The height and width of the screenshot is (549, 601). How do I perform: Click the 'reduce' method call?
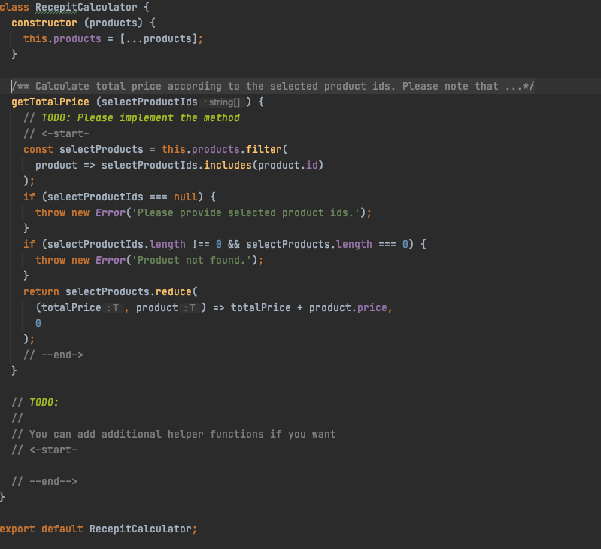174,291
